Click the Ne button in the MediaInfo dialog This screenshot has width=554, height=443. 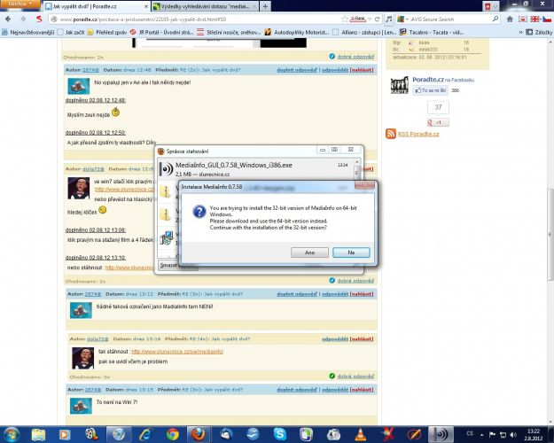tap(351, 253)
